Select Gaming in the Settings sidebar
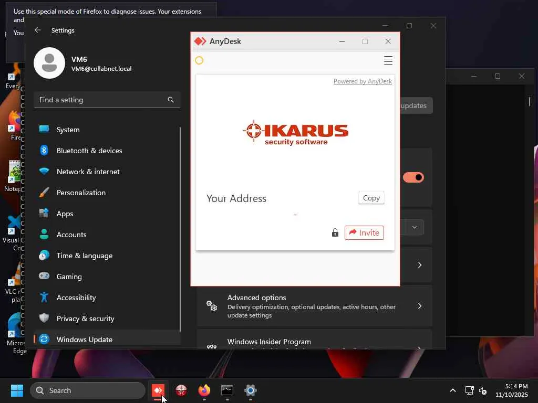Viewport: 538px width, 403px height. point(107,276)
